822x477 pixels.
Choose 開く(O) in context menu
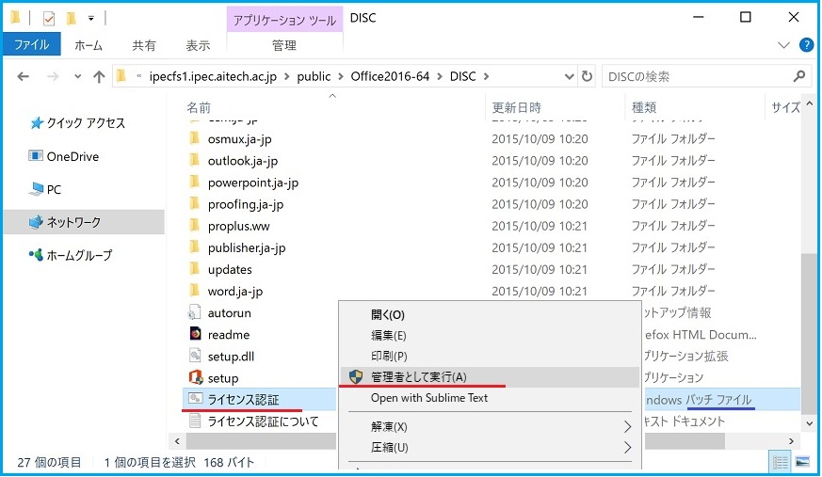[x=388, y=314]
